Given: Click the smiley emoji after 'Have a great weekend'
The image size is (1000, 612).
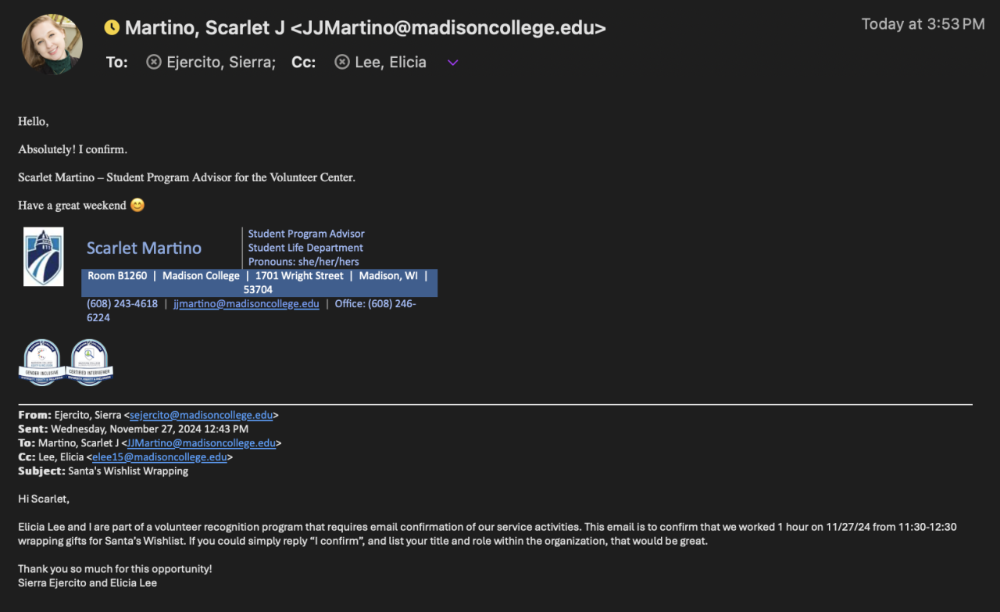Looking at the screenshot, I should pyautogui.click(x=137, y=206).
